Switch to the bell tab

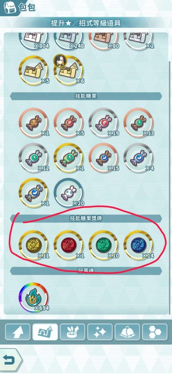127,332
